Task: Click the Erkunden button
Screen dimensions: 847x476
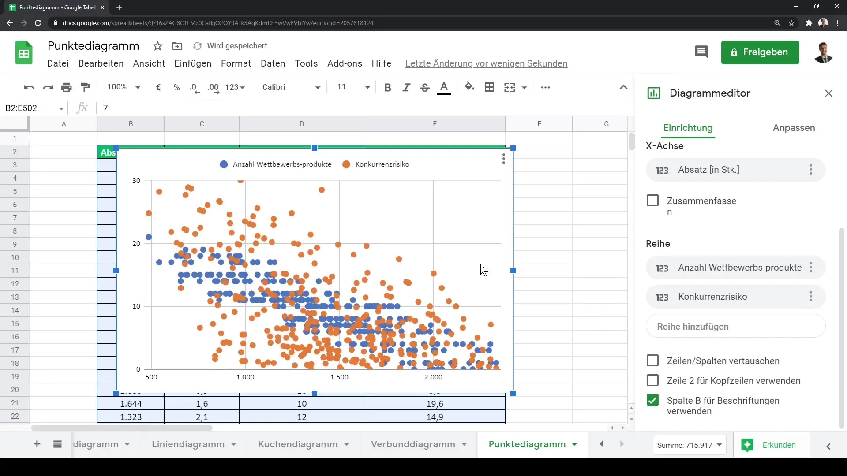Action: pos(771,445)
